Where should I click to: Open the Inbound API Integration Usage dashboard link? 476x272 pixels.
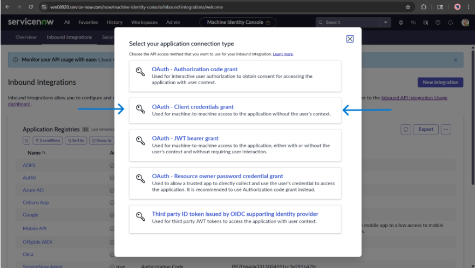point(414,98)
